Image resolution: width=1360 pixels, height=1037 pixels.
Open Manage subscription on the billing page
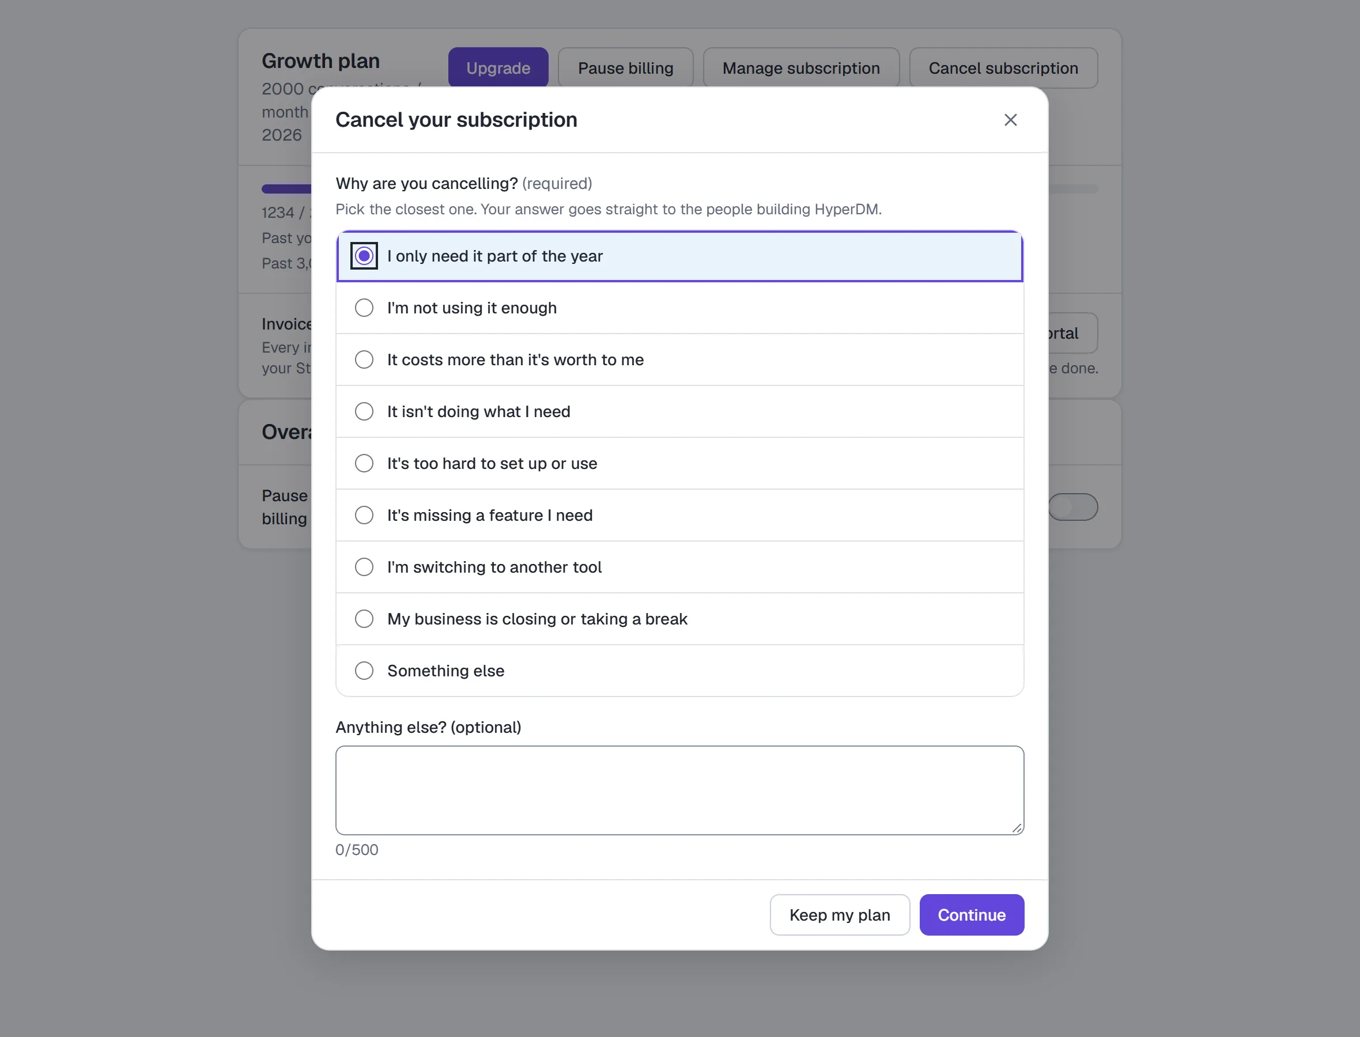(x=802, y=68)
